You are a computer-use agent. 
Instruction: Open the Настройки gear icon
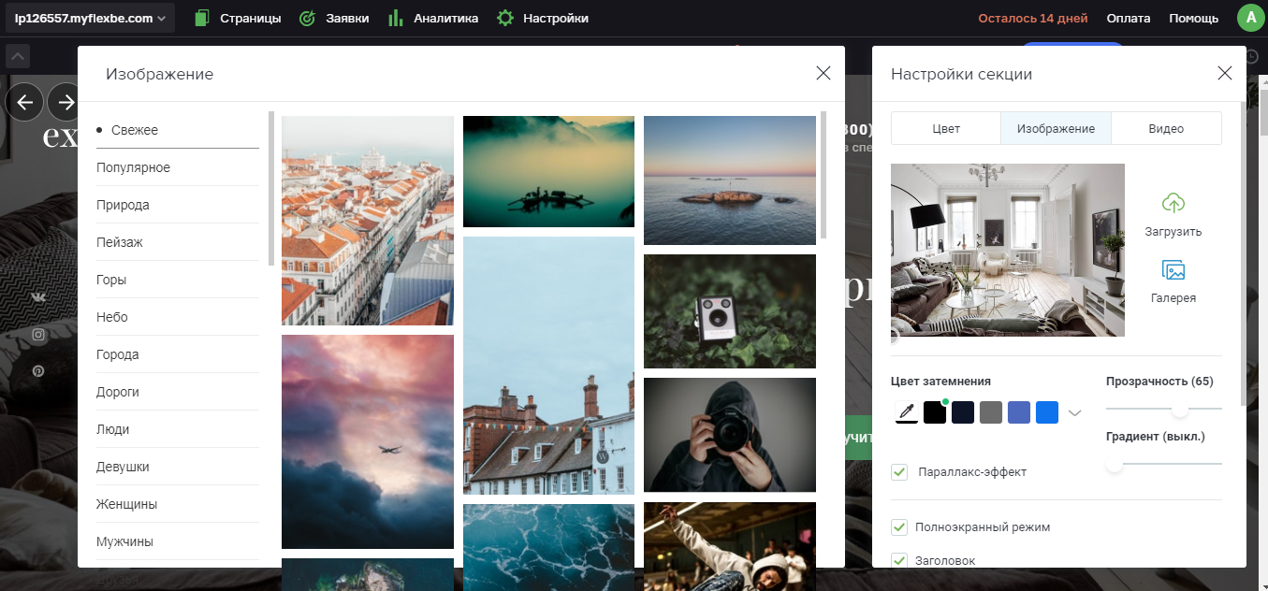pos(505,18)
